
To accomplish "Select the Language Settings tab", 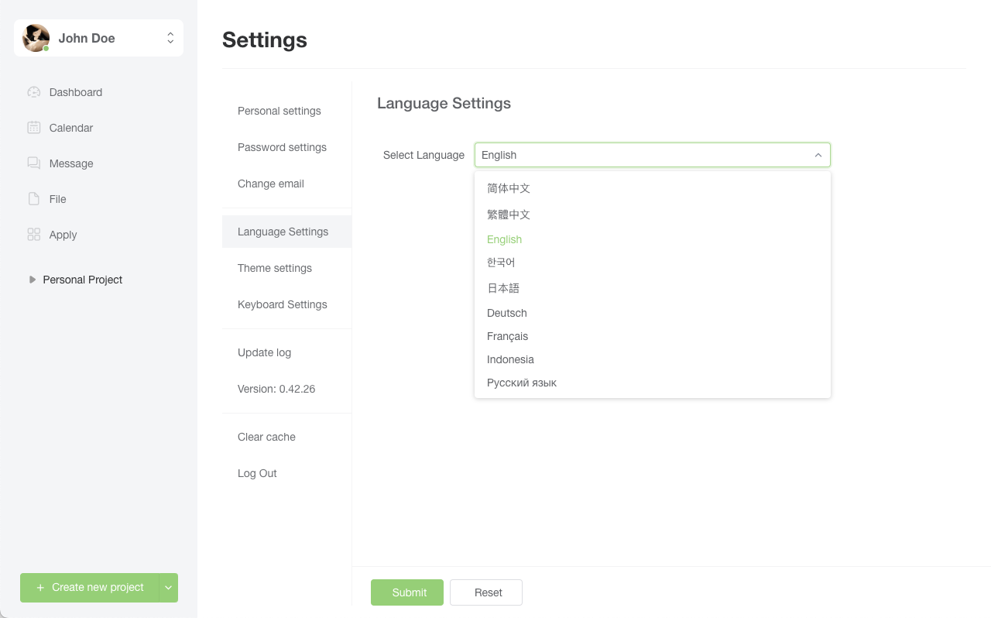I will pos(286,232).
